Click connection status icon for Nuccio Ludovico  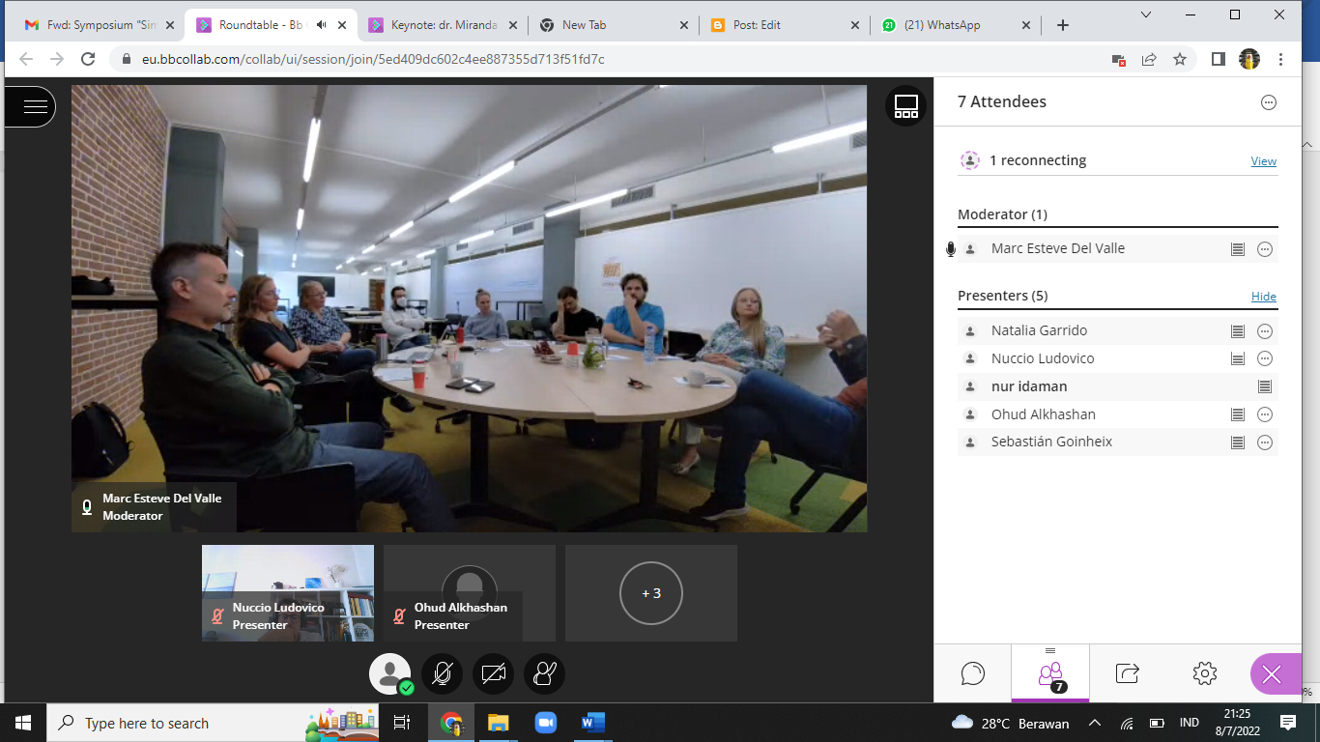(1237, 359)
